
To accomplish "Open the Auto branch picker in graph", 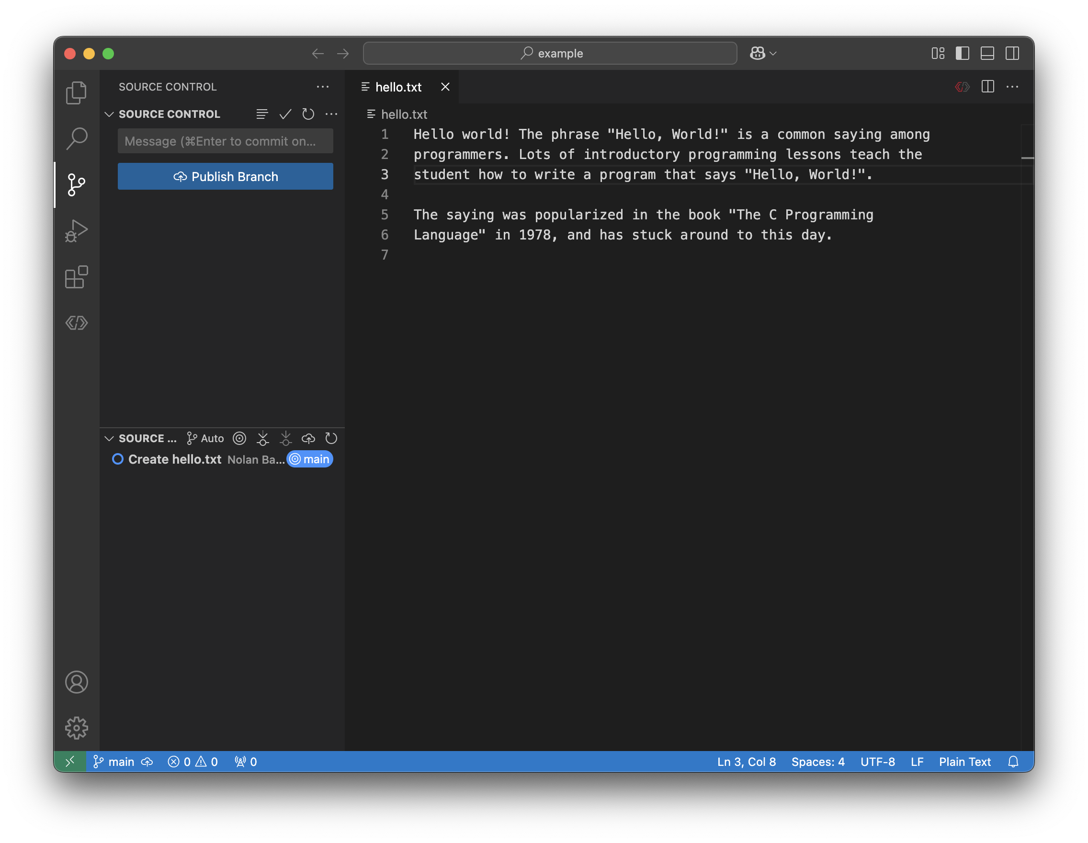I will 205,438.
